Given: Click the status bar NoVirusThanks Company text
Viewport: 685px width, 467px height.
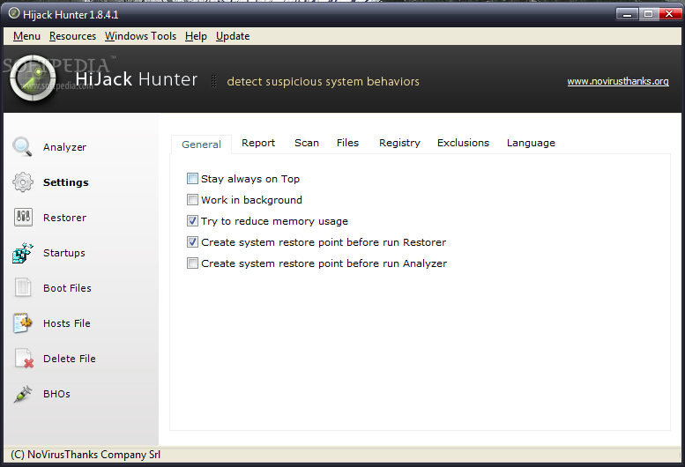Looking at the screenshot, I should (86, 455).
